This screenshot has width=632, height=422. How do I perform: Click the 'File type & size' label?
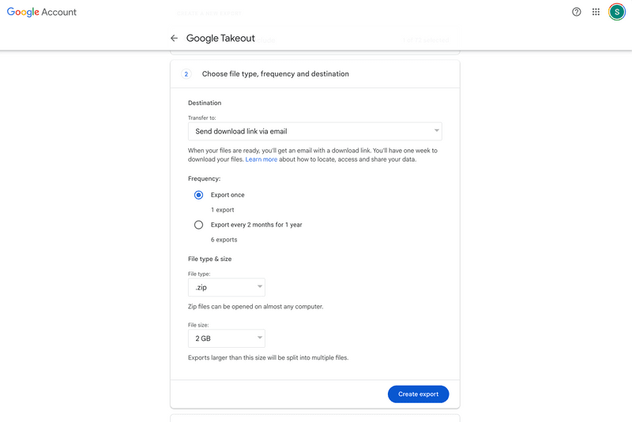[209, 259]
